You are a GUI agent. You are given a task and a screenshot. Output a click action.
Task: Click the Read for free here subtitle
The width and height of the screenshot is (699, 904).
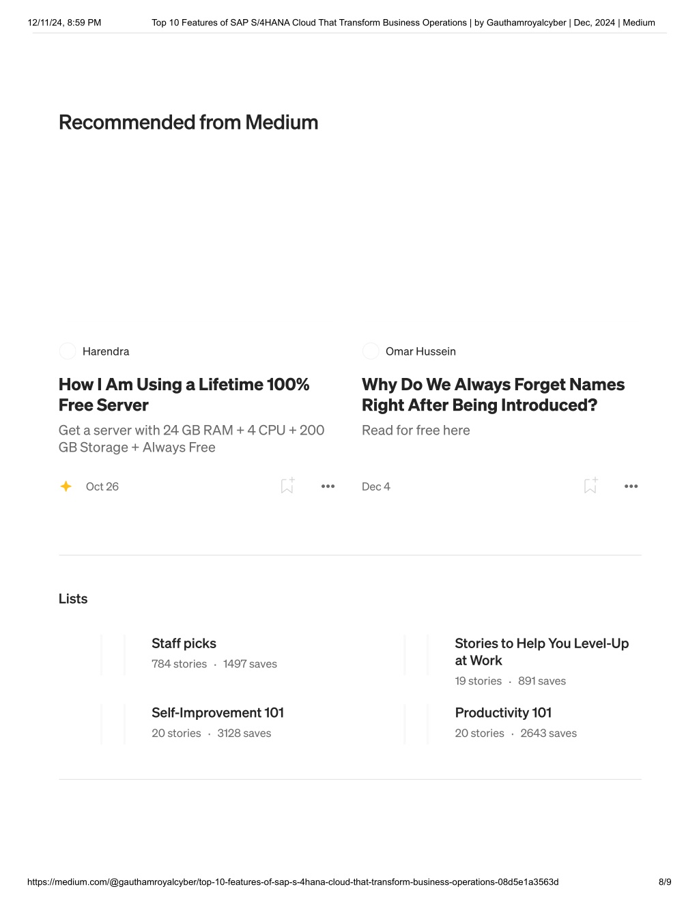tap(416, 431)
